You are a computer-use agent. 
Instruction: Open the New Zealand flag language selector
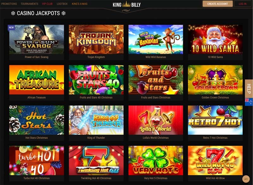click(249, 102)
